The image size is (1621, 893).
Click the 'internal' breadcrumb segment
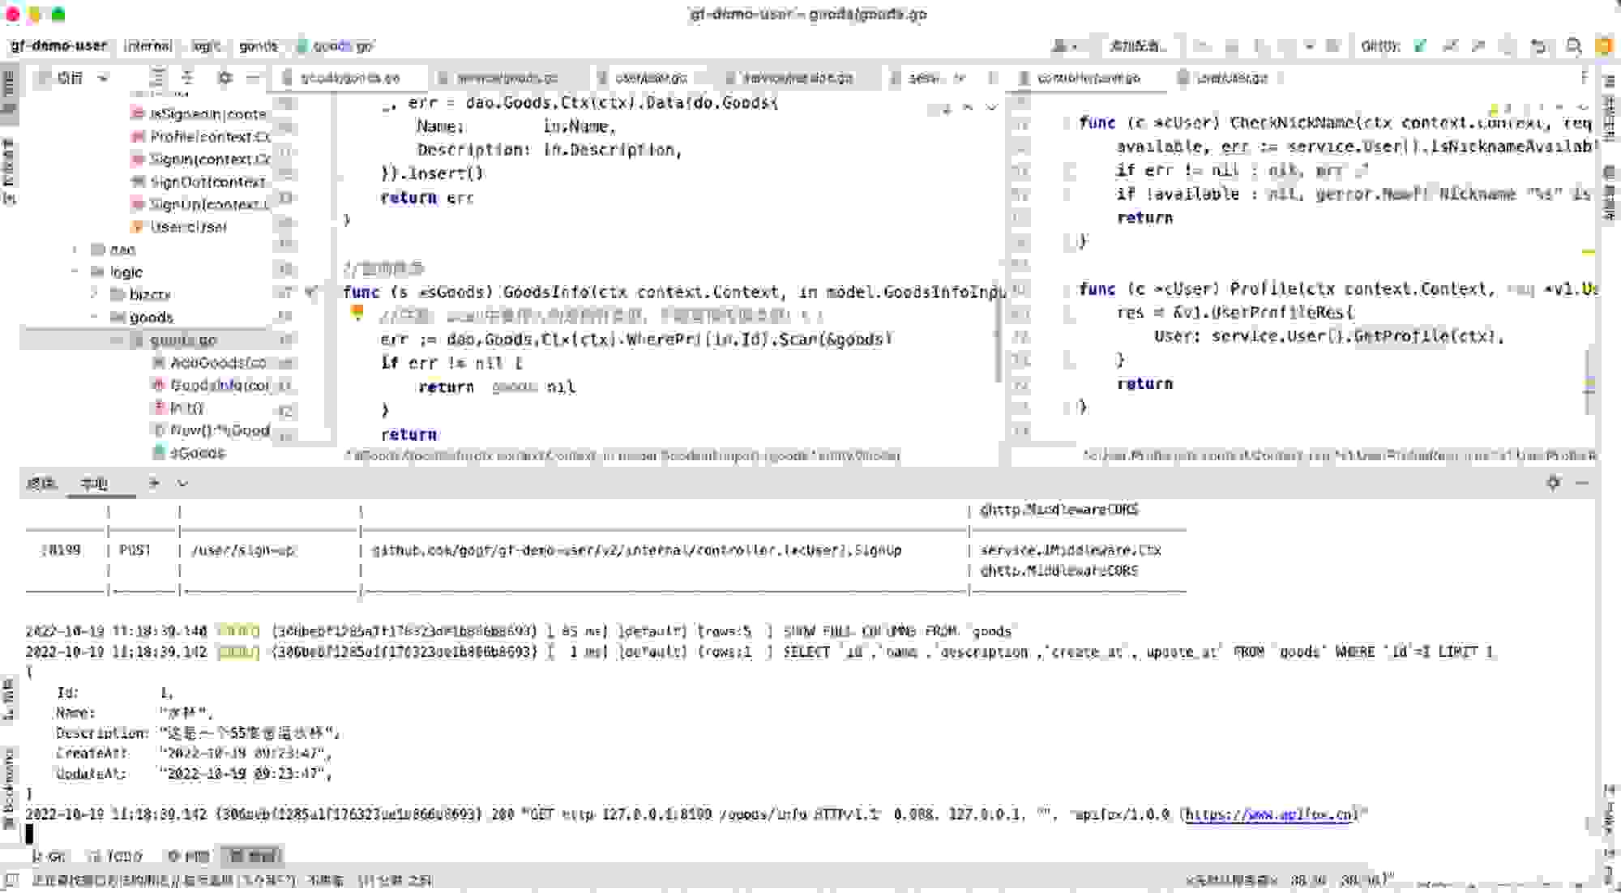pyautogui.click(x=148, y=46)
